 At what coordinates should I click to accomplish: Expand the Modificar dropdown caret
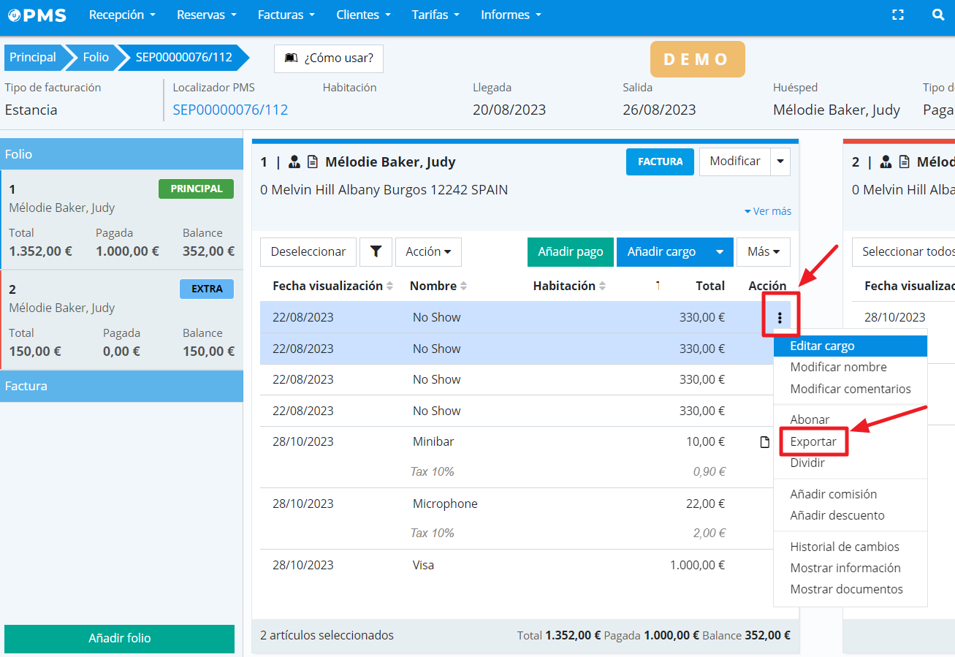pyautogui.click(x=780, y=162)
